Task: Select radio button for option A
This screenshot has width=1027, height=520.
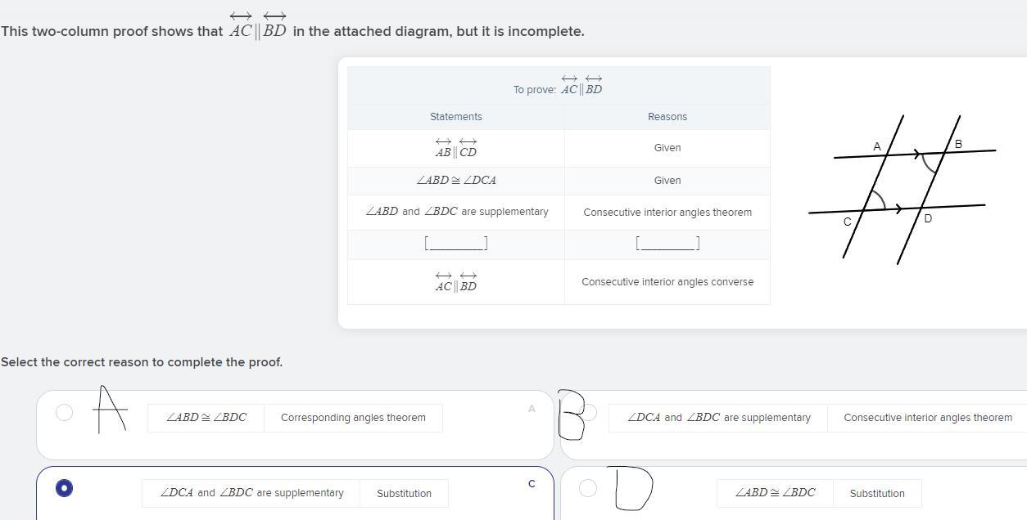Action: click(x=64, y=413)
